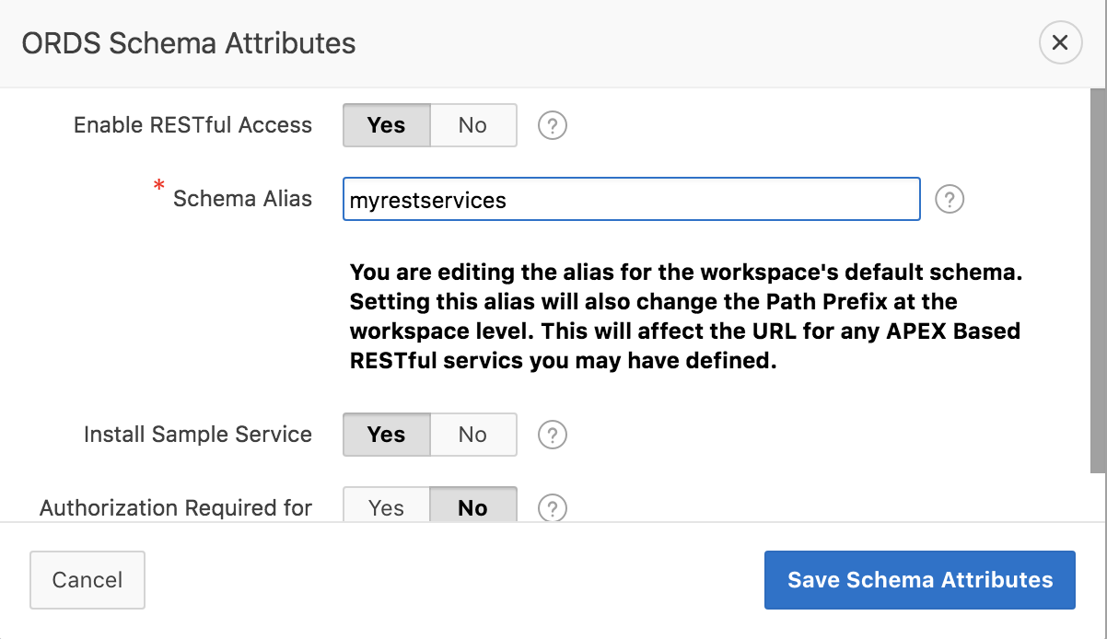Open help for Enable RESTful Access

pos(552,125)
